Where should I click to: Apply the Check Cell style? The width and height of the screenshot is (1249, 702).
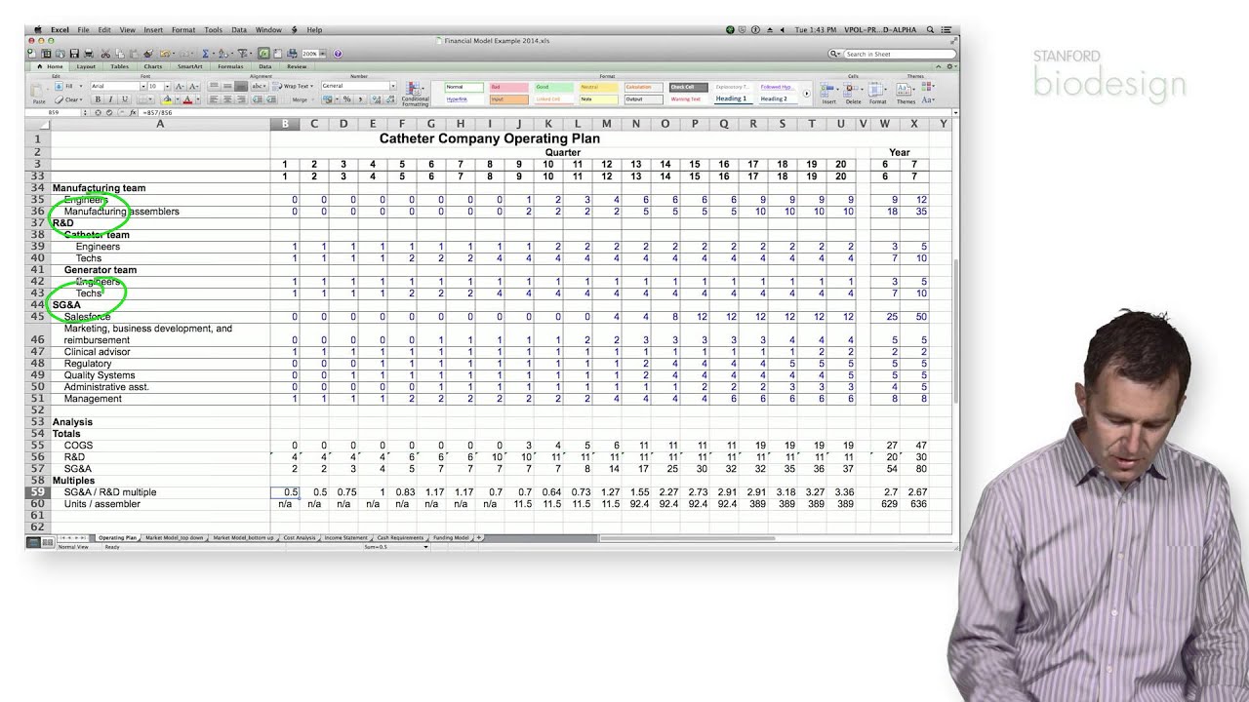coord(689,87)
